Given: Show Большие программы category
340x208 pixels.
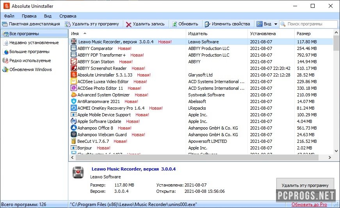Looking at the screenshot, I should click(x=29, y=52).
